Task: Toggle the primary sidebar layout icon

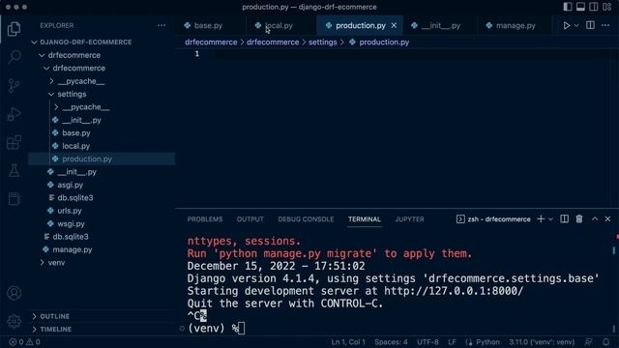Action: pyautogui.click(x=568, y=7)
